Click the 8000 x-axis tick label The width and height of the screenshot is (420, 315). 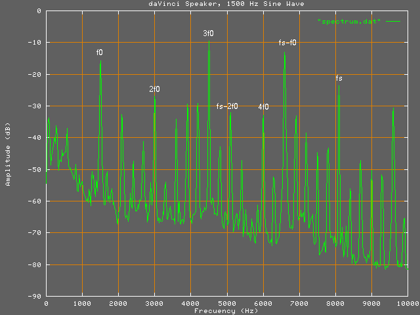335,303
